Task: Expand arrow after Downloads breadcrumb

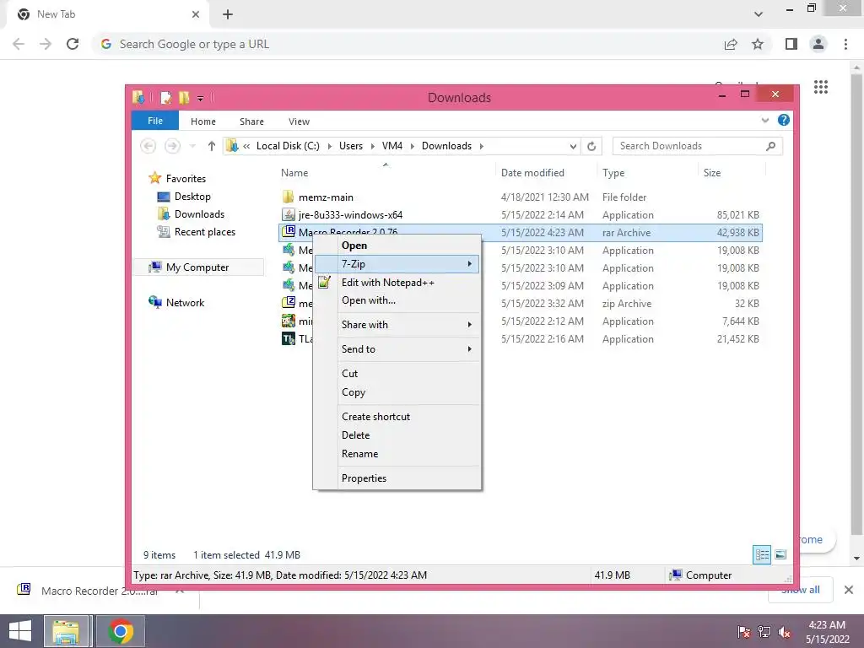Action: click(x=481, y=147)
